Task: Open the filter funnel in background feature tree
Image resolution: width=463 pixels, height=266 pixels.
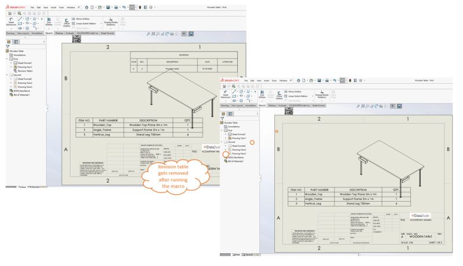Action: click(x=8, y=47)
